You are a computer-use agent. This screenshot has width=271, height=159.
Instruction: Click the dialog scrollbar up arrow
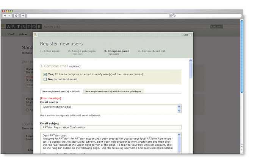191,61
